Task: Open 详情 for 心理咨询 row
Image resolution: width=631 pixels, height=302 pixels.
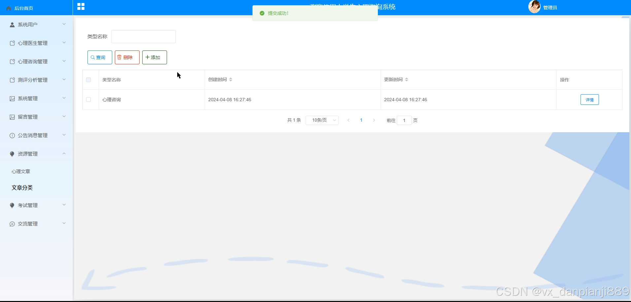Action: pos(589,100)
